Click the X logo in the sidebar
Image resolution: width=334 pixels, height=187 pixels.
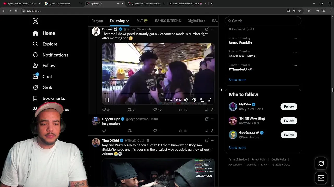[35, 21]
